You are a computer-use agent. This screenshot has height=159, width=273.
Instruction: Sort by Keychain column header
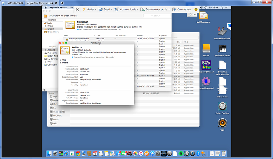[x=165, y=36]
